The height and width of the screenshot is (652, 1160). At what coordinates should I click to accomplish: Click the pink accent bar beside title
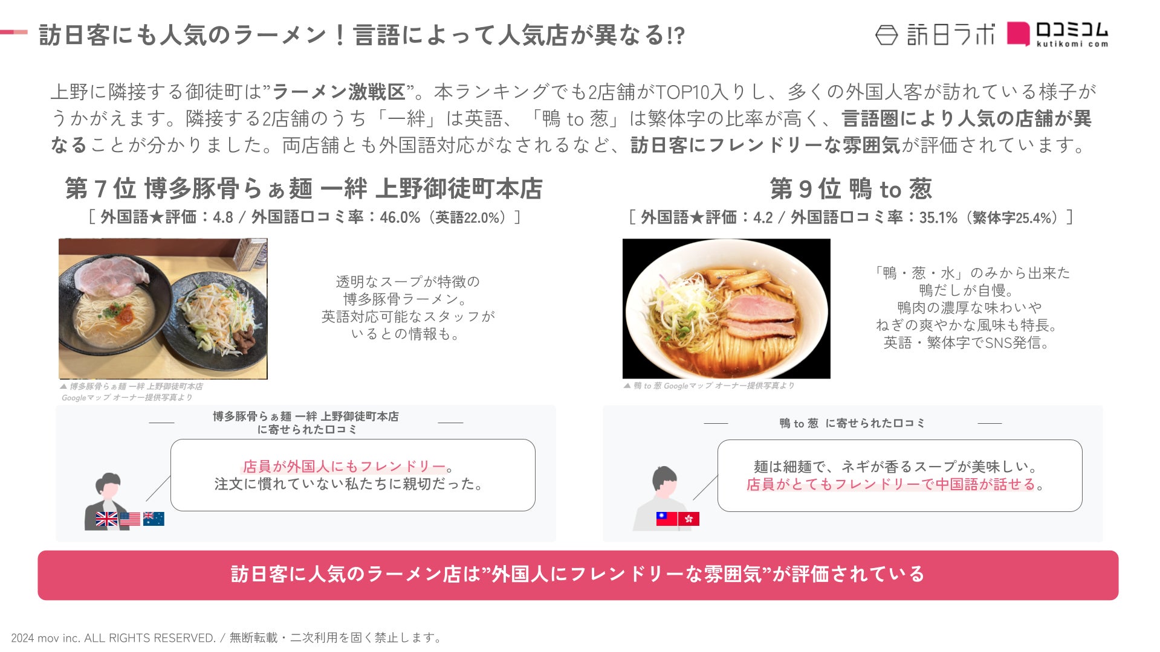pos(14,31)
